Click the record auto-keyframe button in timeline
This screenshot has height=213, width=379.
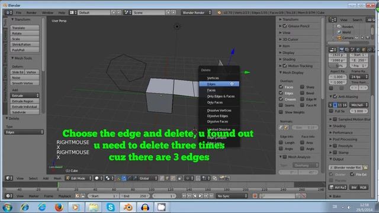click(255, 196)
